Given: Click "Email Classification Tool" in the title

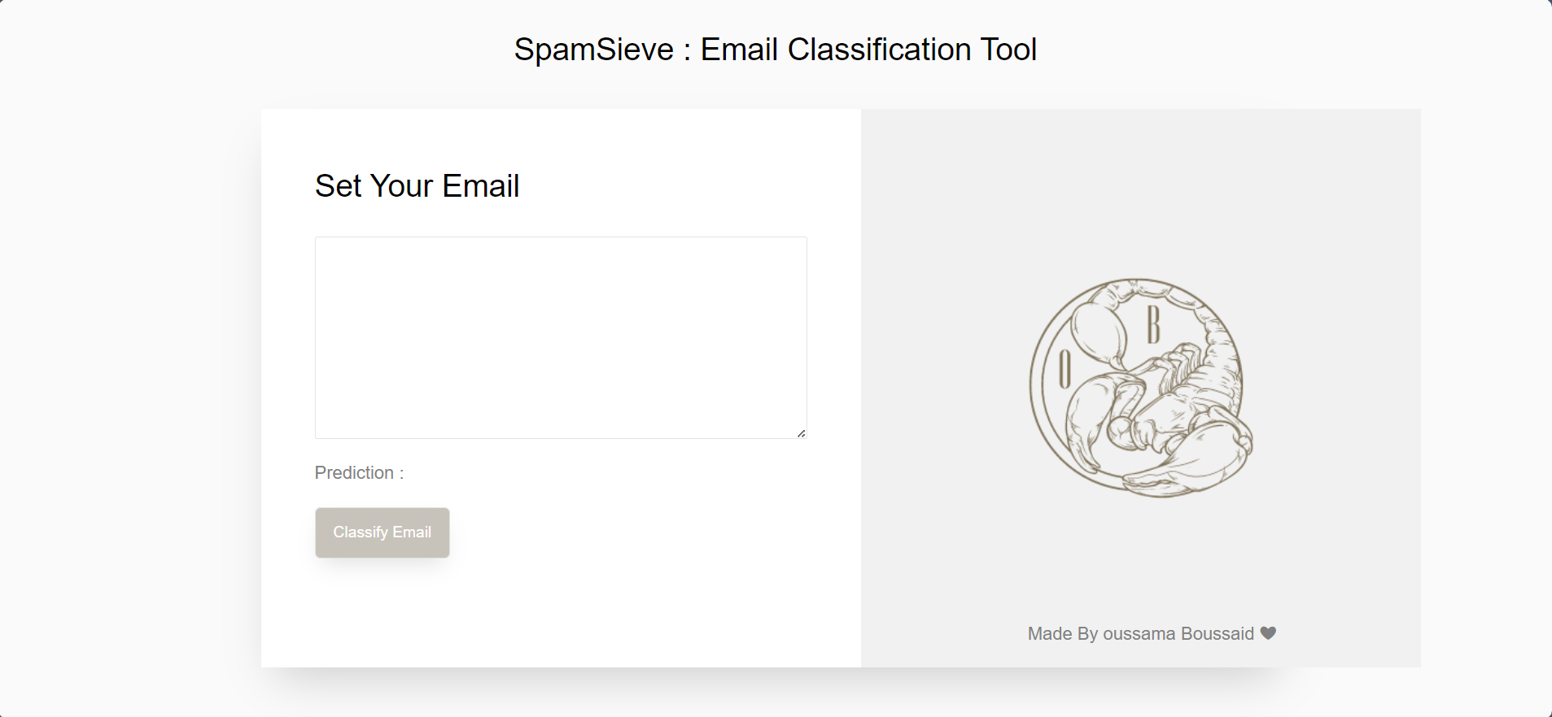Looking at the screenshot, I should 868,50.
